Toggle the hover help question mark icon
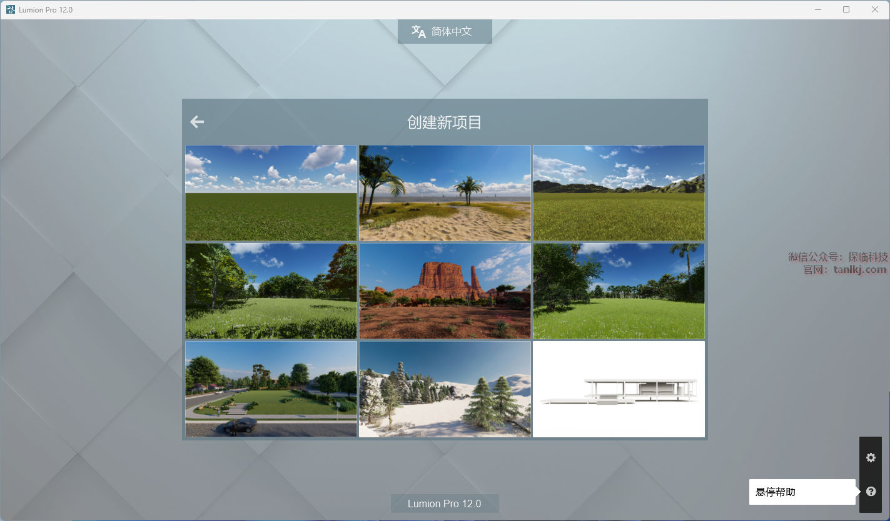The height and width of the screenshot is (521, 890). (871, 492)
